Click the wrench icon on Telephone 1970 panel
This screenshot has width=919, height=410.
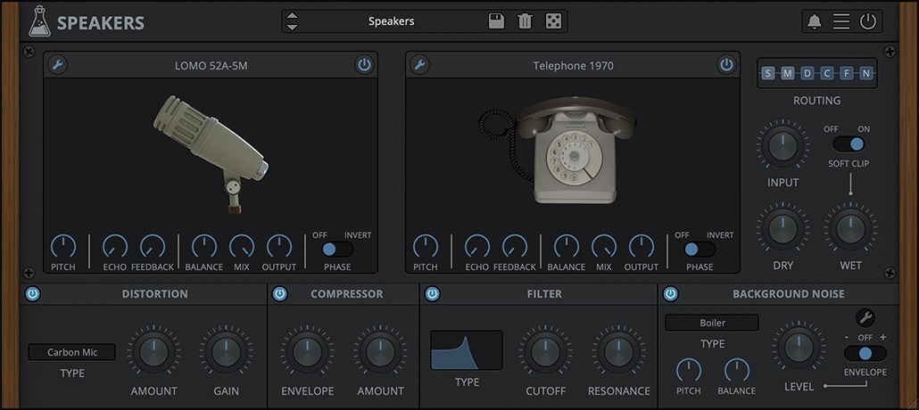coord(418,65)
